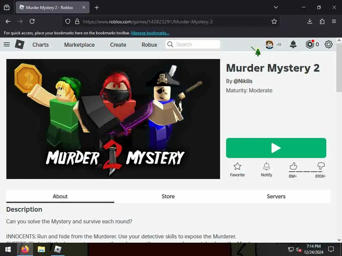Image resolution: width=342 pixels, height=256 pixels.
Task: Click the Maturity: Moderate label
Action: (249, 91)
